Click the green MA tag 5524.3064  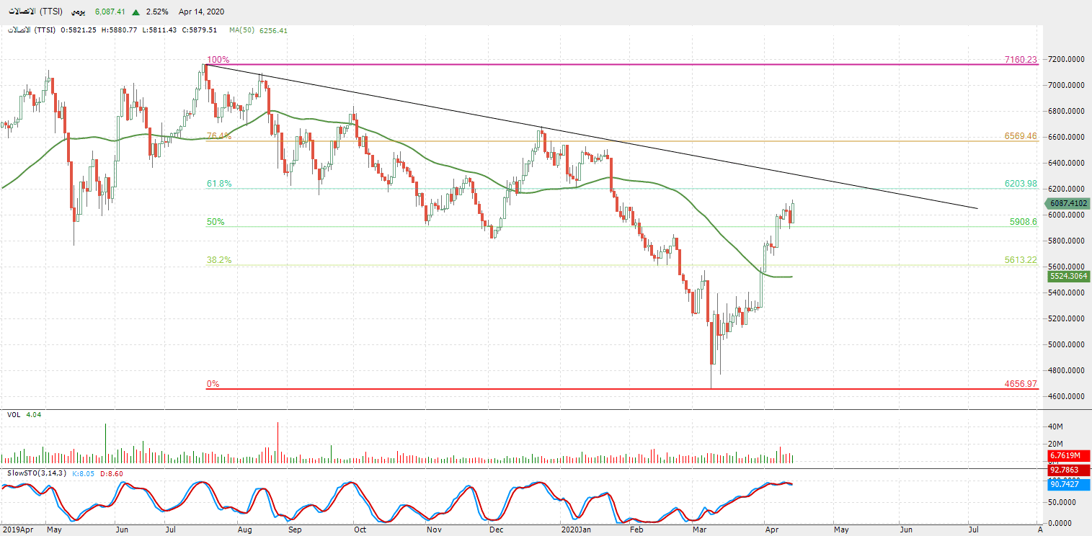pyautogui.click(x=1067, y=276)
